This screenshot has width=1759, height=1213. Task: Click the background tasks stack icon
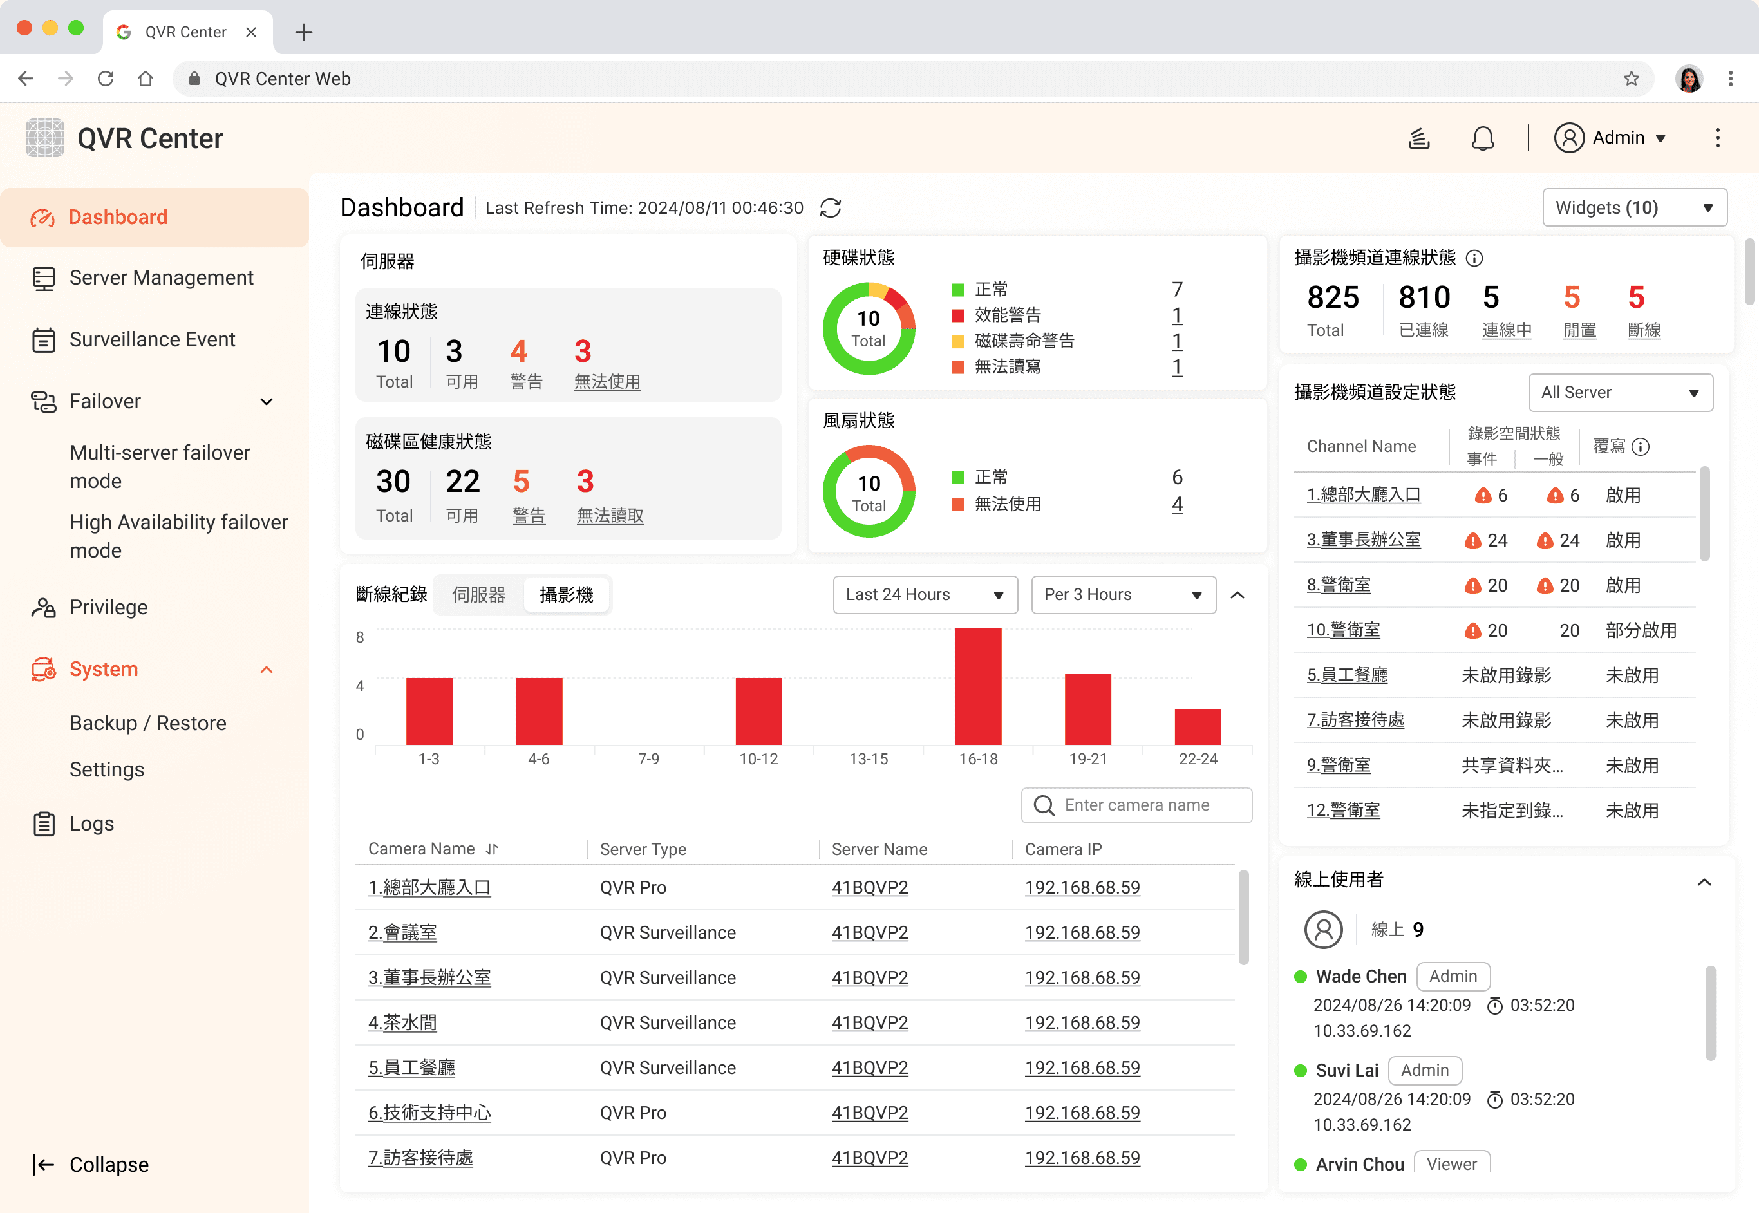click(x=1418, y=138)
